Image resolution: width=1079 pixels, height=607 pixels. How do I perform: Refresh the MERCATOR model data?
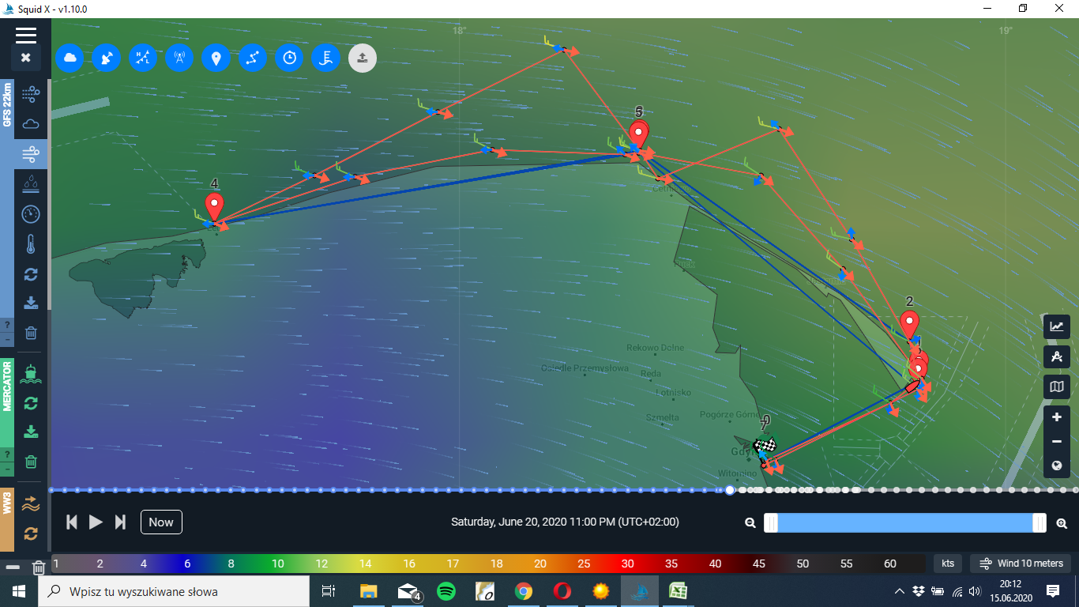(x=31, y=403)
